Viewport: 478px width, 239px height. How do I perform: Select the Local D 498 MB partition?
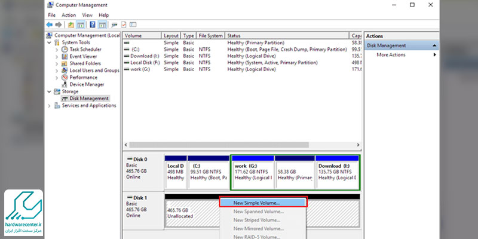[x=176, y=172]
